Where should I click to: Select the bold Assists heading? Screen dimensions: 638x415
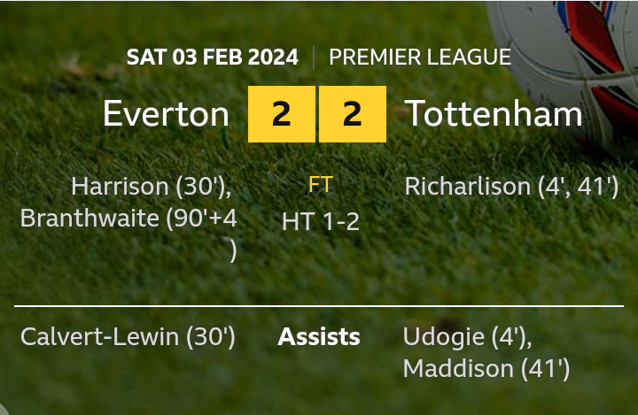click(319, 337)
